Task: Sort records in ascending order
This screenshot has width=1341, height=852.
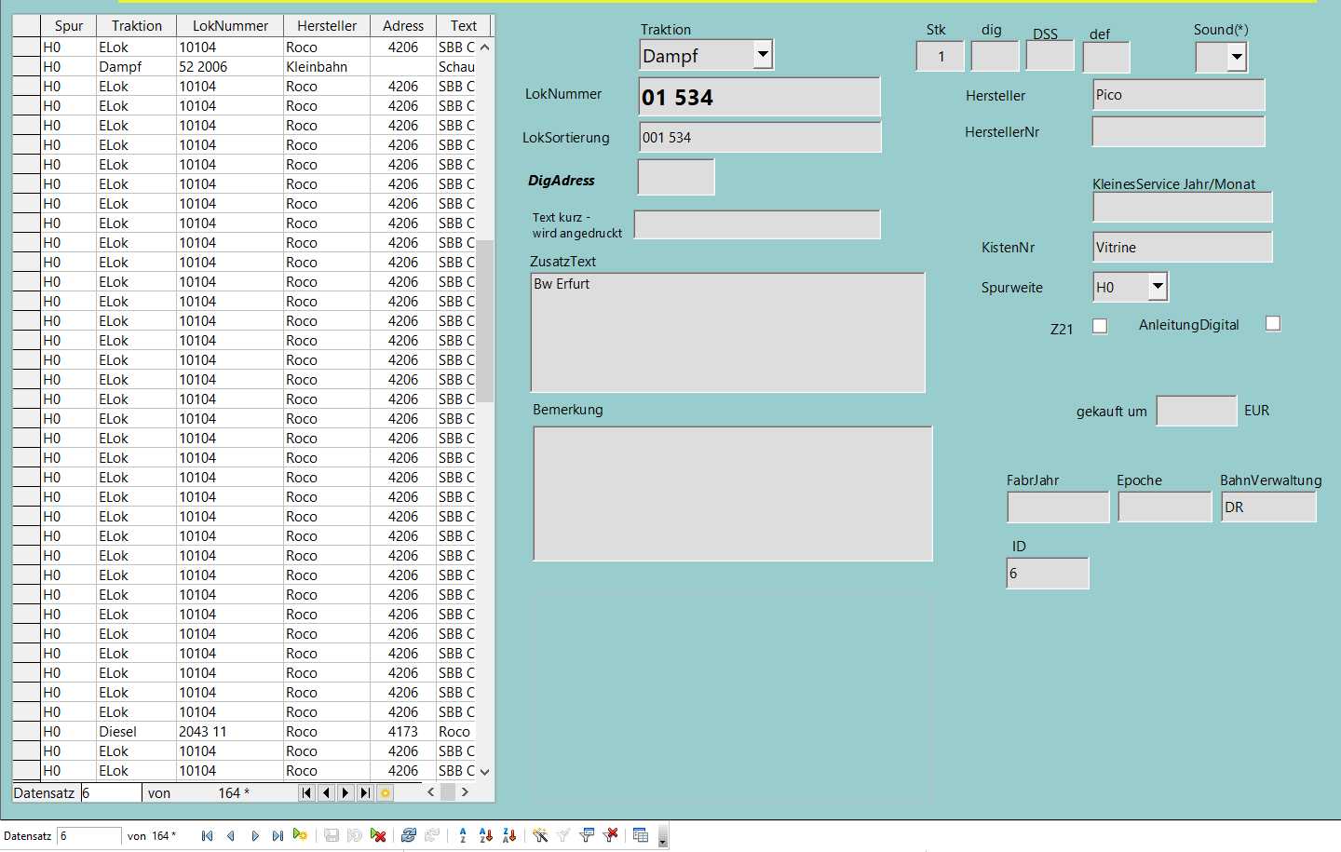Action: (x=485, y=835)
